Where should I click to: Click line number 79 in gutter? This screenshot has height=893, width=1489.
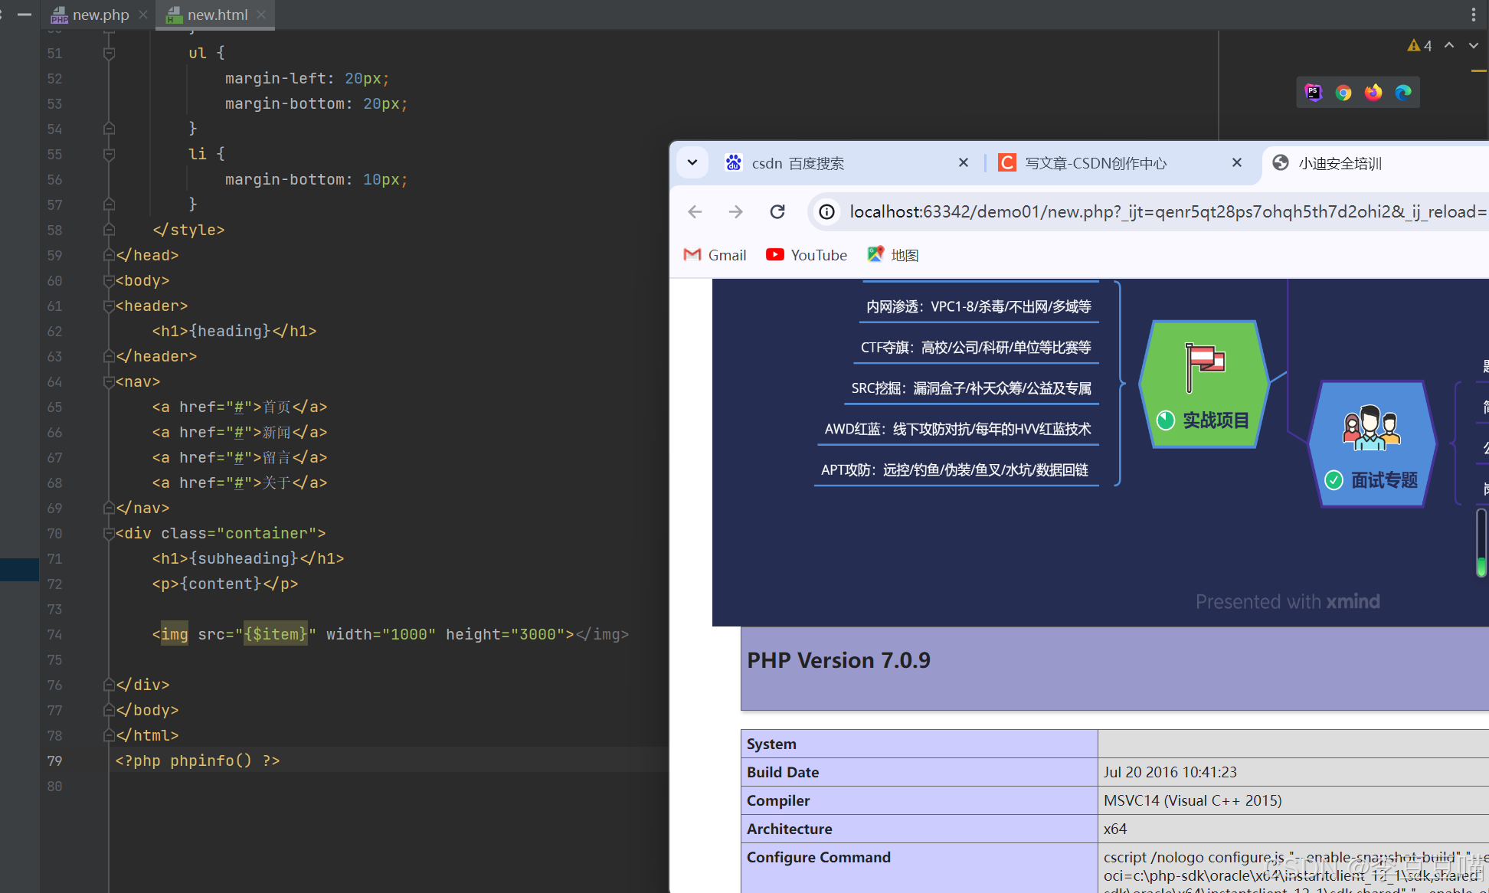pos(54,761)
